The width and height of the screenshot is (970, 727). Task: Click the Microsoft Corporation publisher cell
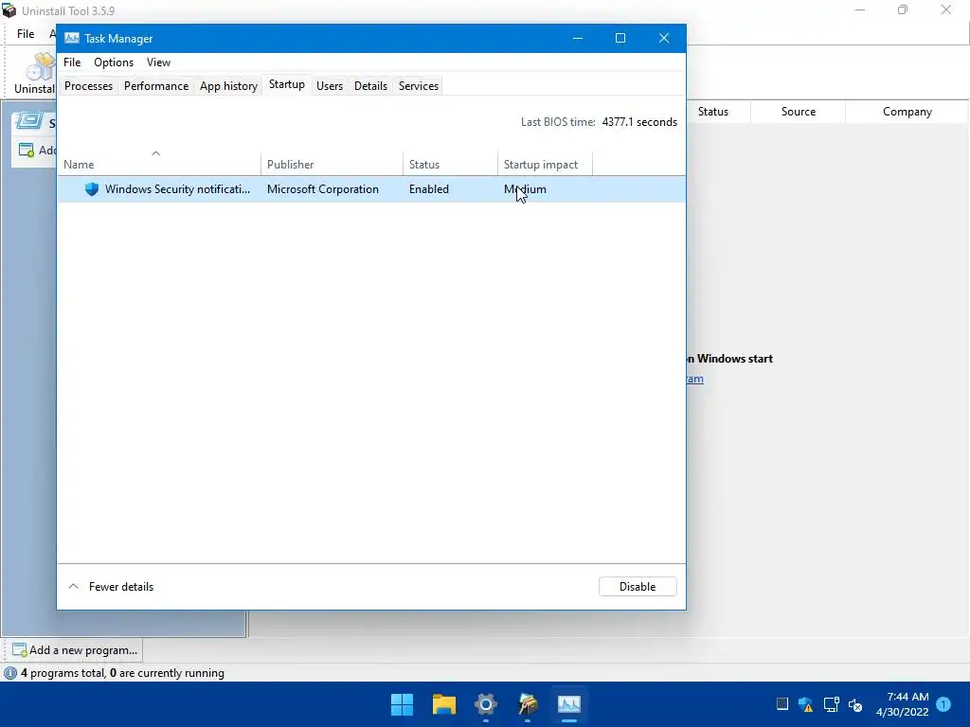click(322, 189)
